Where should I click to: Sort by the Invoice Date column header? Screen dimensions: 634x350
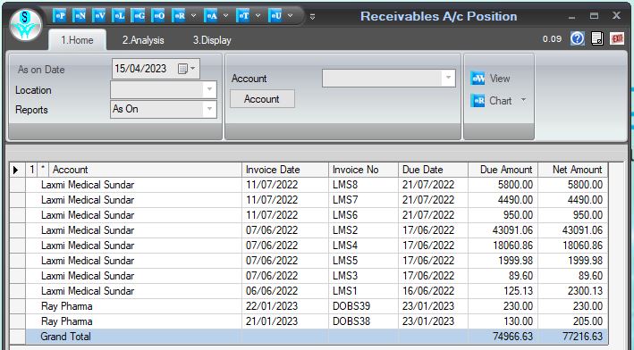[x=285, y=170]
